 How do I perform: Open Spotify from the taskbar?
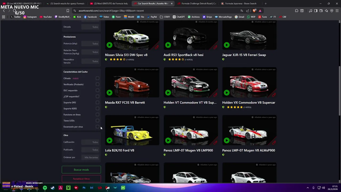pos(45,188)
